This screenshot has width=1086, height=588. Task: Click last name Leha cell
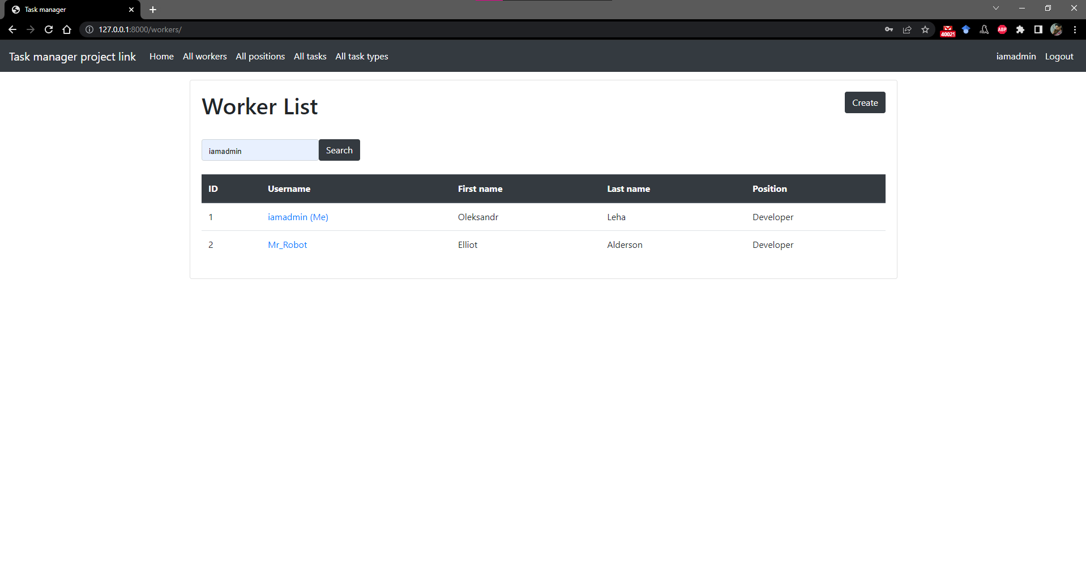pyautogui.click(x=616, y=217)
